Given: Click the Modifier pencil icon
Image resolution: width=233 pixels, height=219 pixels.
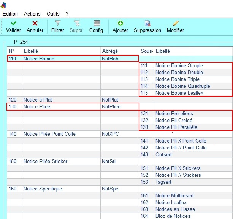Looking at the screenshot, I should (x=175, y=24).
